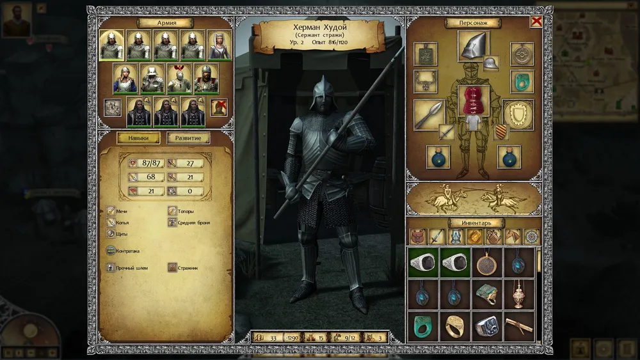
Task: Click the chain necklace slot
Action: click(426, 82)
